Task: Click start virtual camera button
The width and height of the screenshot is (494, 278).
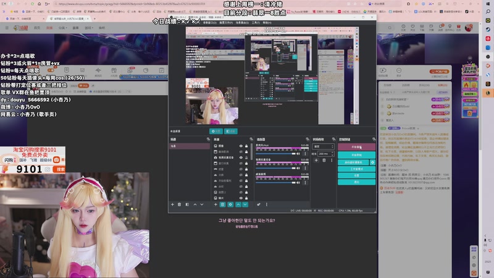Action: click(x=353, y=162)
